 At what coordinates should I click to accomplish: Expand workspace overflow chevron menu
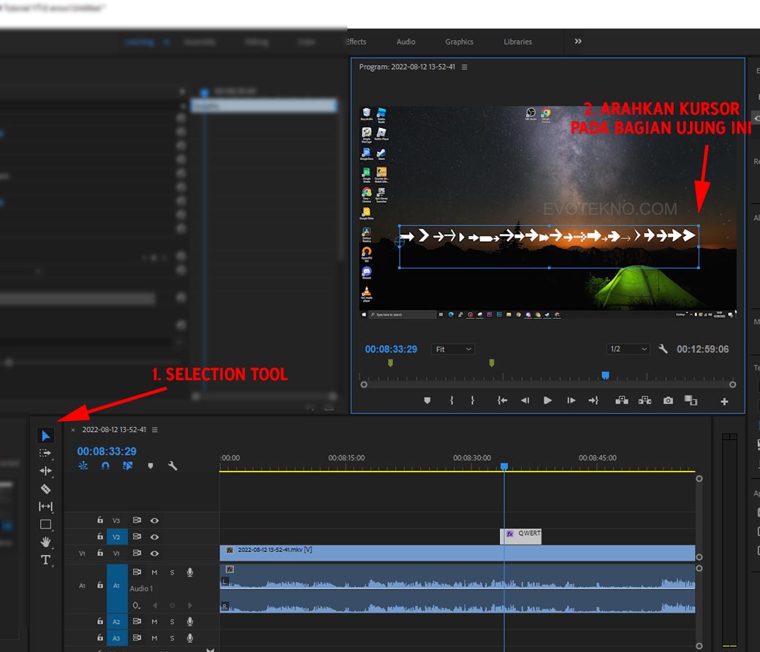[578, 42]
